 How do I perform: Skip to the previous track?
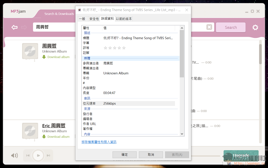[x=28, y=155]
